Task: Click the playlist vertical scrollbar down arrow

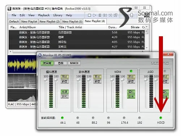Action: tap(147, 48)
